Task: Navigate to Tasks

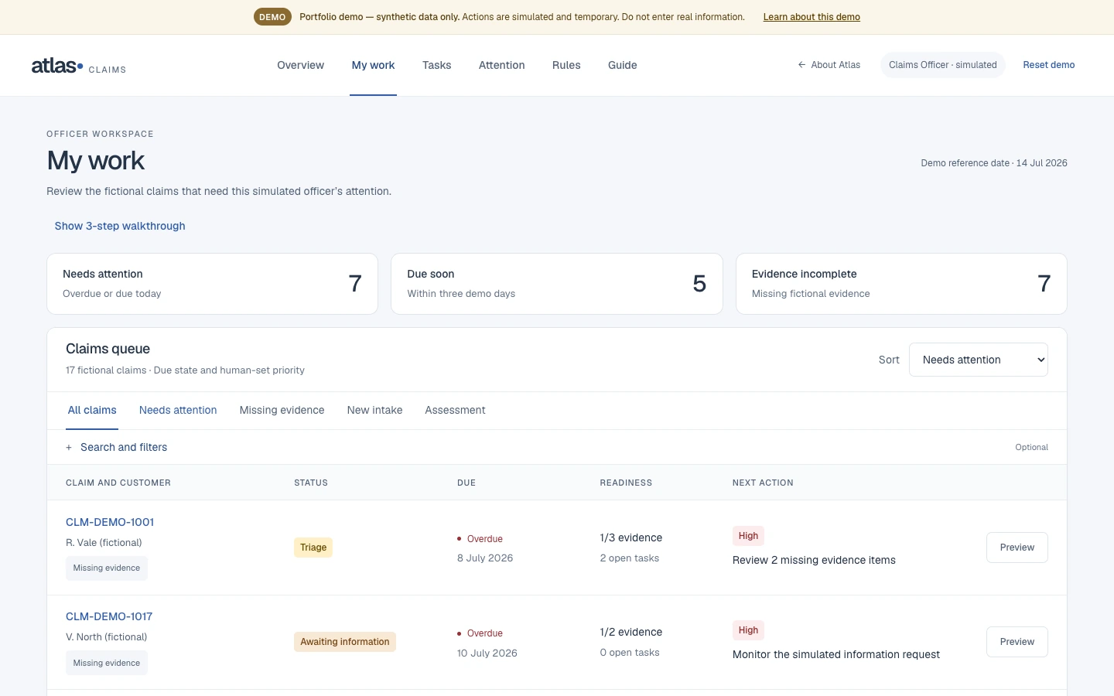Action: coord(437,65)
